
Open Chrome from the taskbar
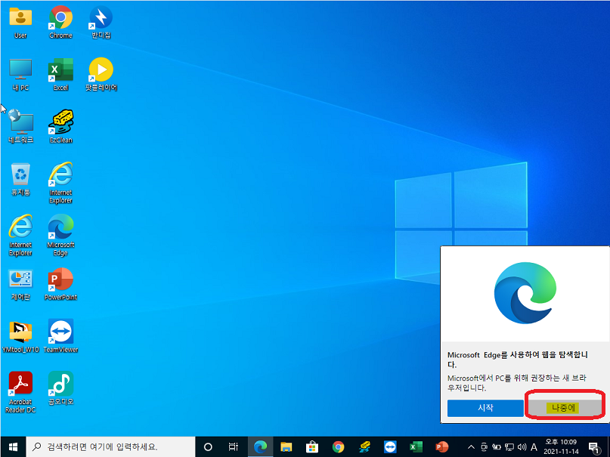pyautogui.click(x=338, y=447)
